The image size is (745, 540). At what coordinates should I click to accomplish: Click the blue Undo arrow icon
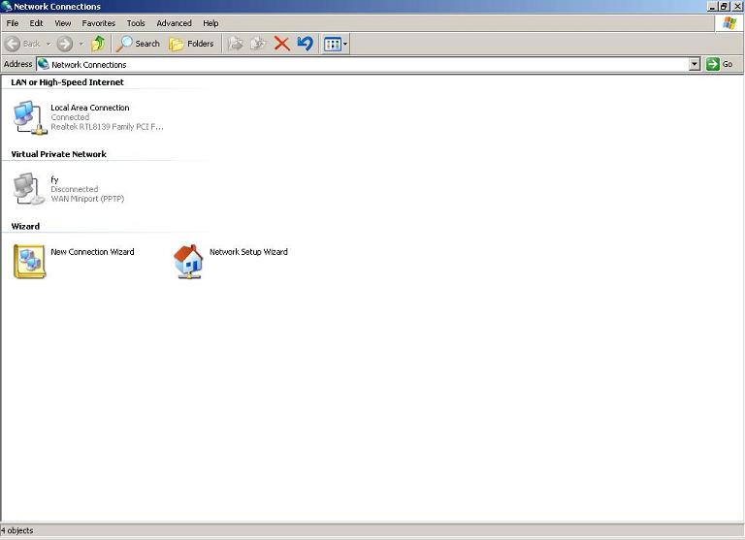(x=305, y=44)
